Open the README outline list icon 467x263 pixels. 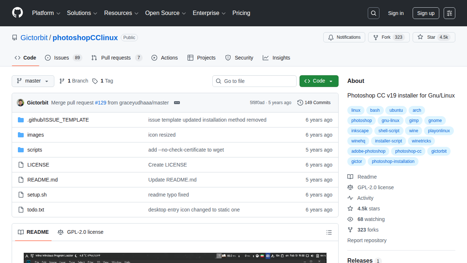pos(329,232)
